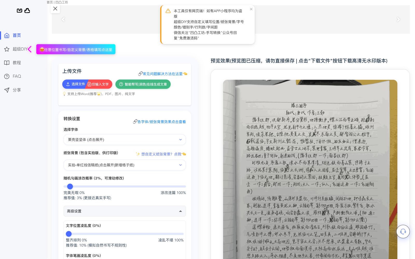Screen dimensions: 415x259
Task: Collapse the 高级设置 section
Action: click(x=125, y=211)
